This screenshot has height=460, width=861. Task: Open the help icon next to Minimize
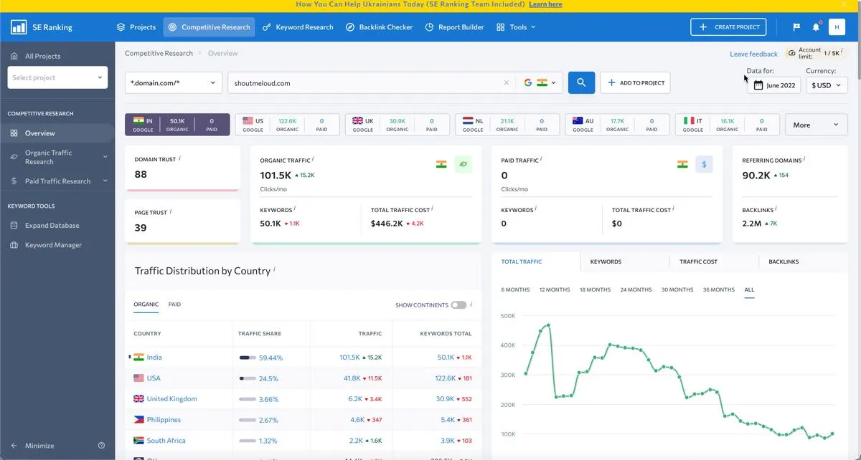[x=101, y=445]
